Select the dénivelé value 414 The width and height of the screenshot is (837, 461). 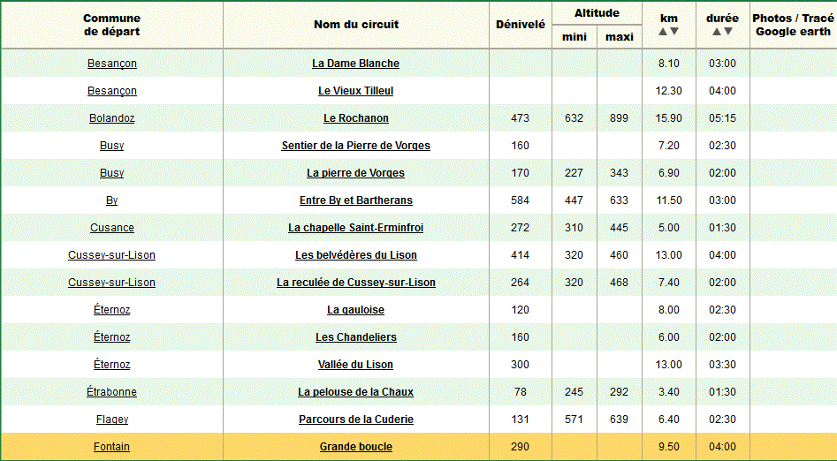(521, 255)
